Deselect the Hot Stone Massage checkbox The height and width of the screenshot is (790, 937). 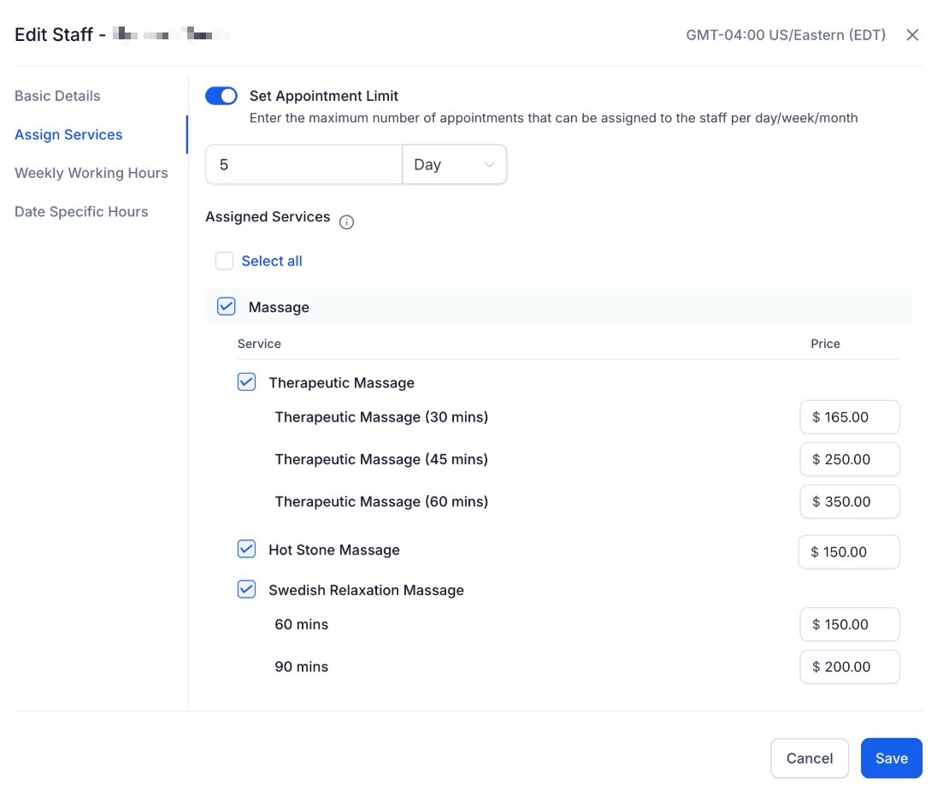pyautogui.click(x=246, y=549)
